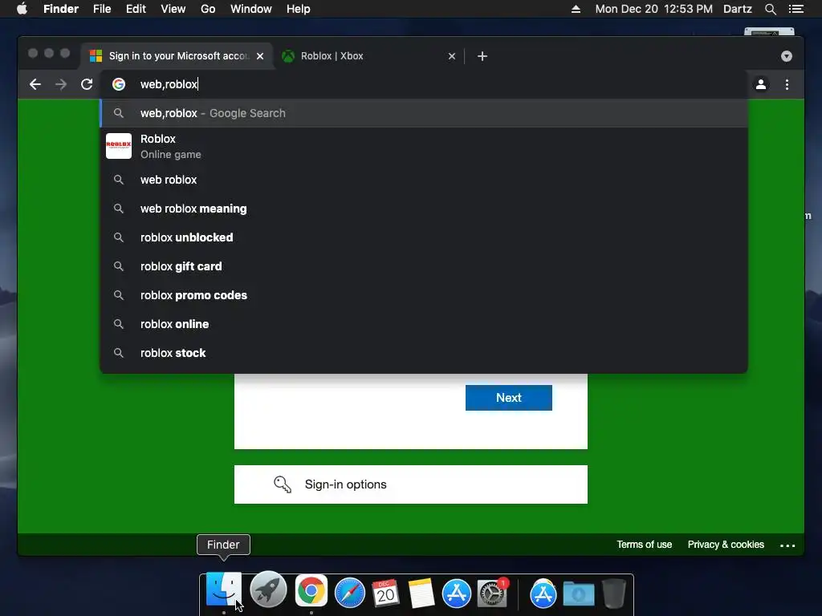
Task: Open the Trash in the Dock
Action: (x=614, y=594)
